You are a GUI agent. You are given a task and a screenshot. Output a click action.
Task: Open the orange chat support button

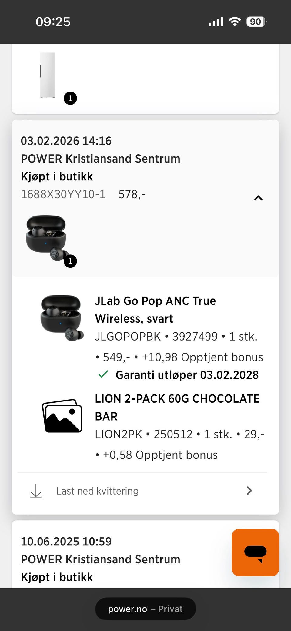255,552
